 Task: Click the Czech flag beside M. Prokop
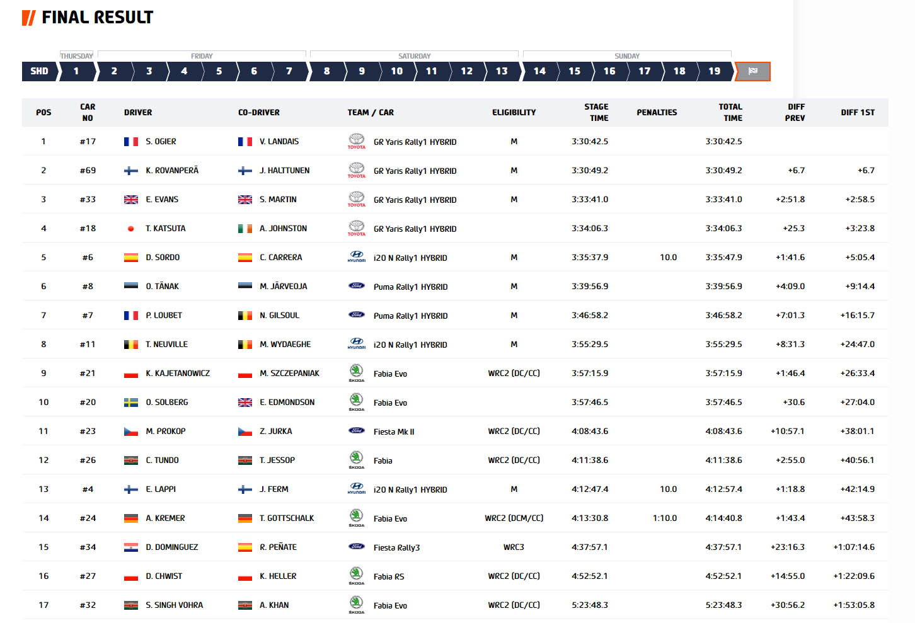(x=131, y=432)
